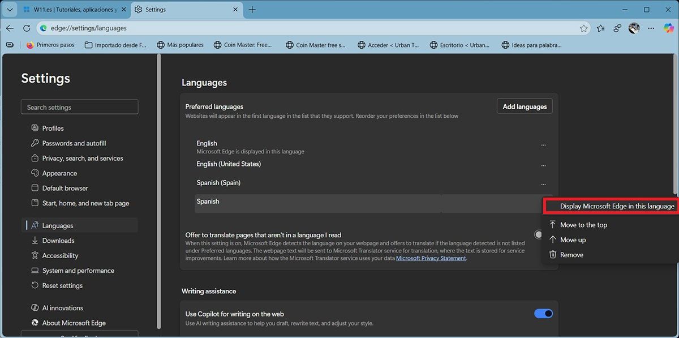Open a new tab with plus icon
The image size is (679, 338).
point(252,10)
